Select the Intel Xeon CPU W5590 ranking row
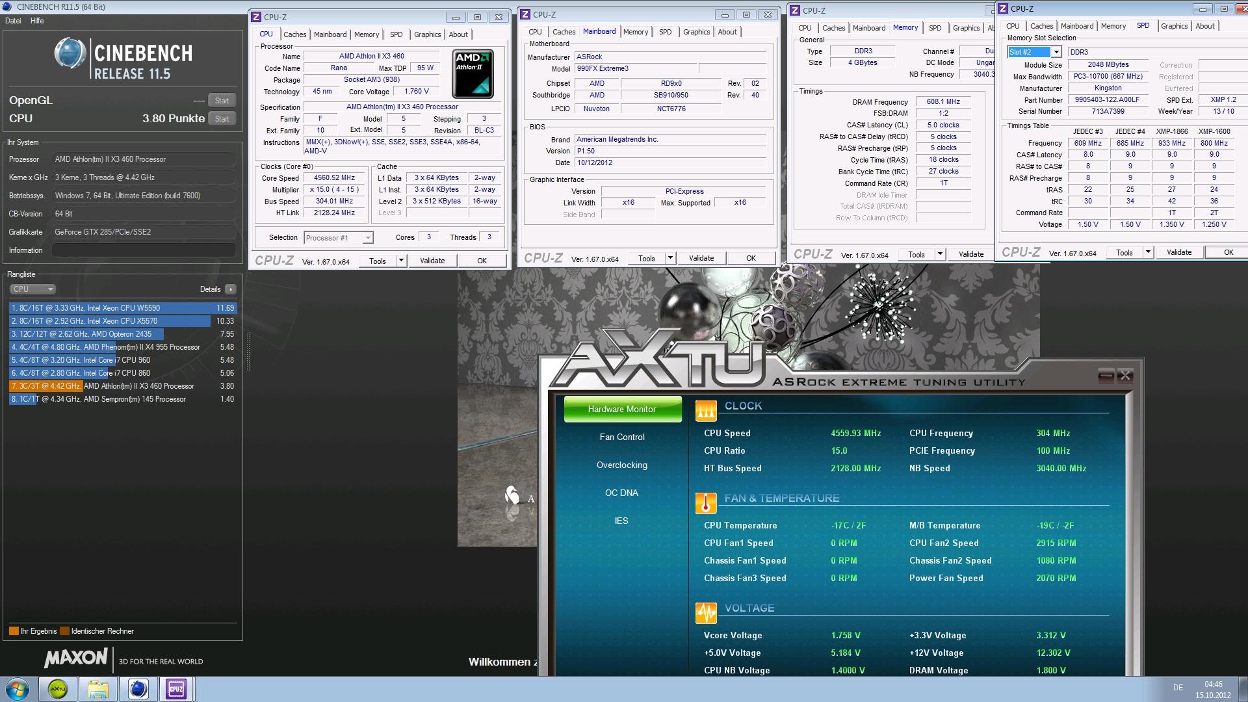 pyautogui.click(x=123, y=308)
